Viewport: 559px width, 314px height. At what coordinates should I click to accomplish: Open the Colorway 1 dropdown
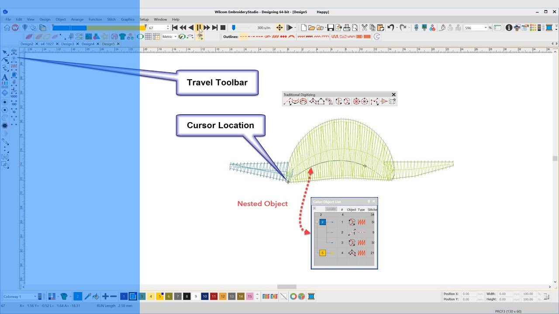click(x=35, y=297)
